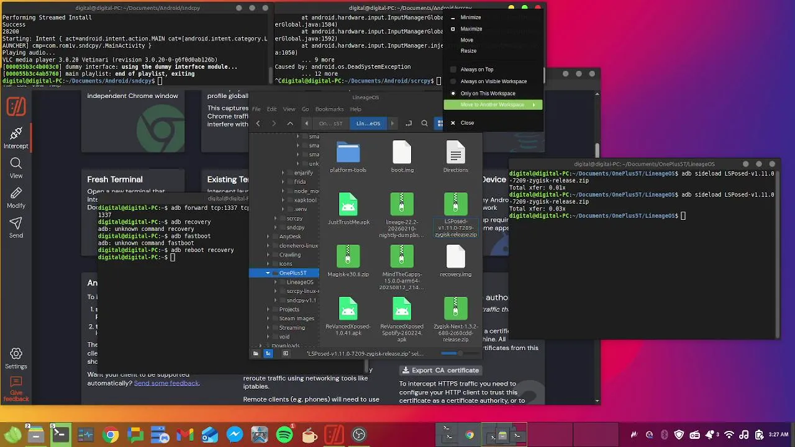This screenshot has width=795, height=447.
Task: Expand Steam Images folder in tree
Action: click(x=268, y=318)
